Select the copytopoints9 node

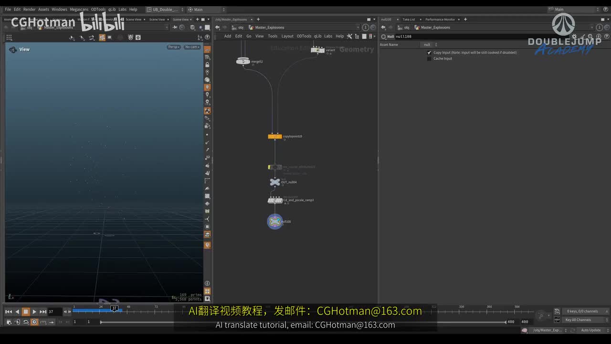point(275,137)
